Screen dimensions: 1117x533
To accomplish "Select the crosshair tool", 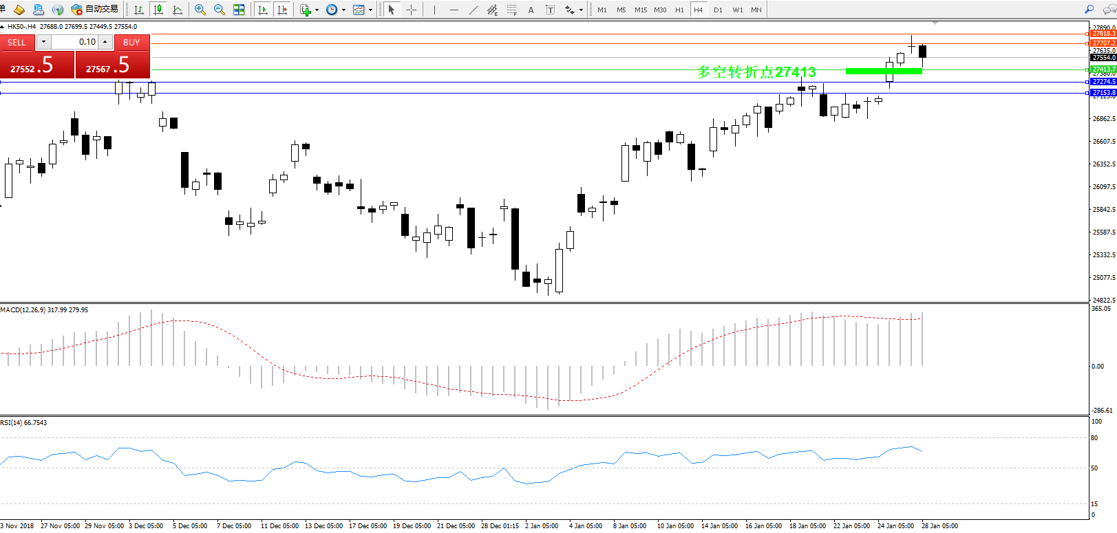I will tap(411, 10).
